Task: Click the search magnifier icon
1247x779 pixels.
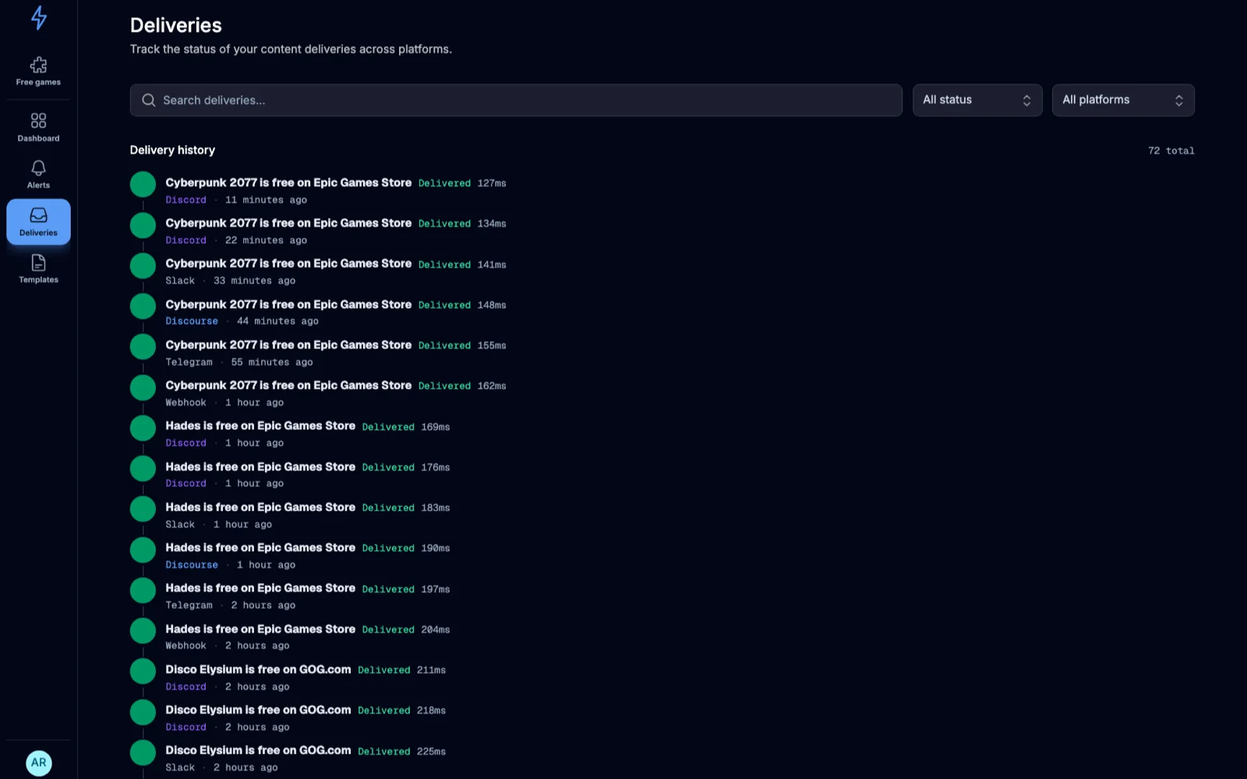Action: 148,100
